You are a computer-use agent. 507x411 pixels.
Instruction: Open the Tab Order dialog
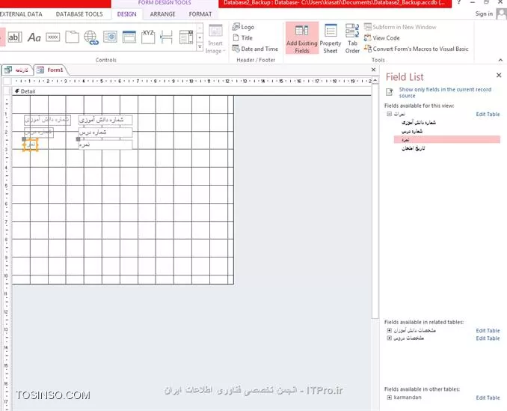pyautogui.click(x=352, y=38)
